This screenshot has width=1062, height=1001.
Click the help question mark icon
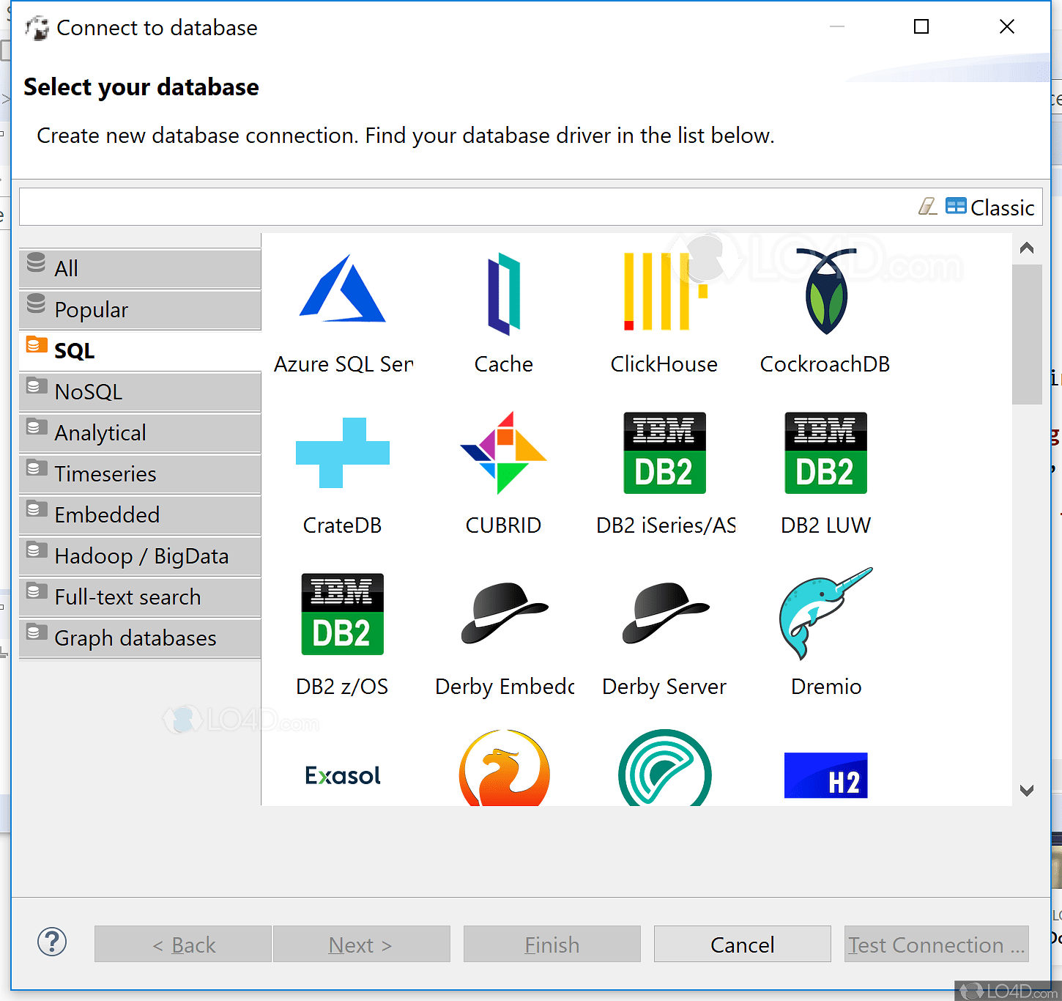click(x=52, y=942)
